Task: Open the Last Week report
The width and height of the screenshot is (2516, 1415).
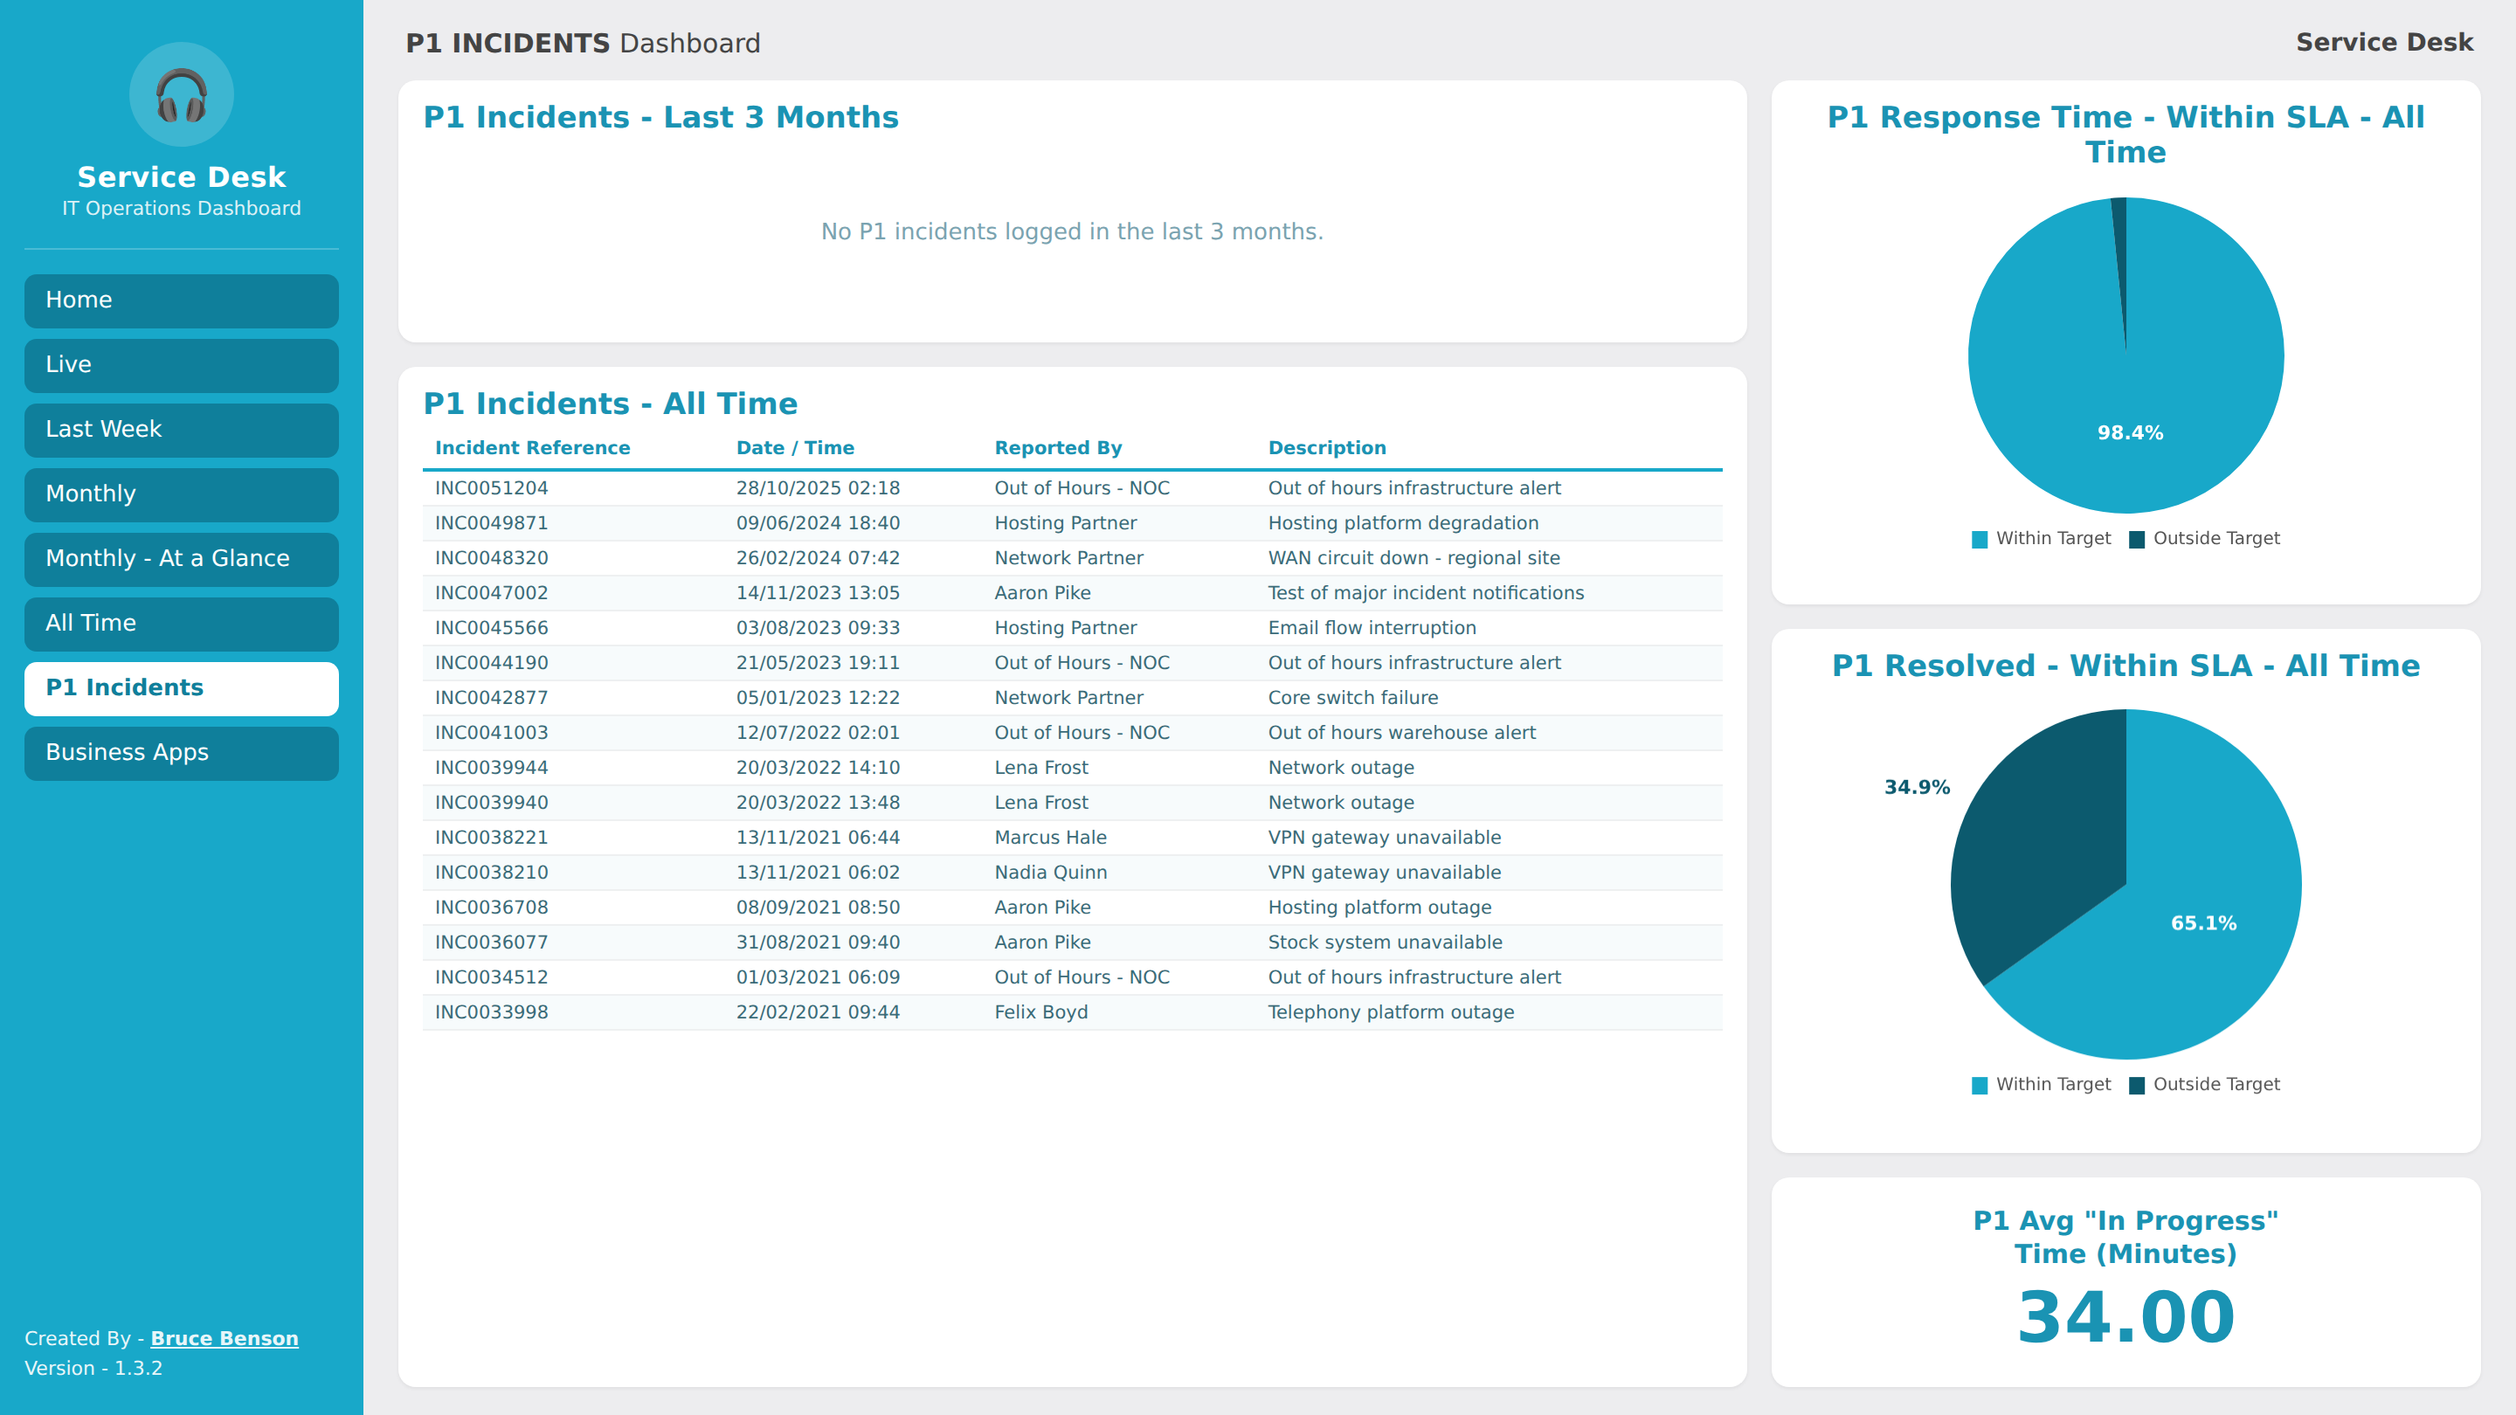Action: pos(182,430)
